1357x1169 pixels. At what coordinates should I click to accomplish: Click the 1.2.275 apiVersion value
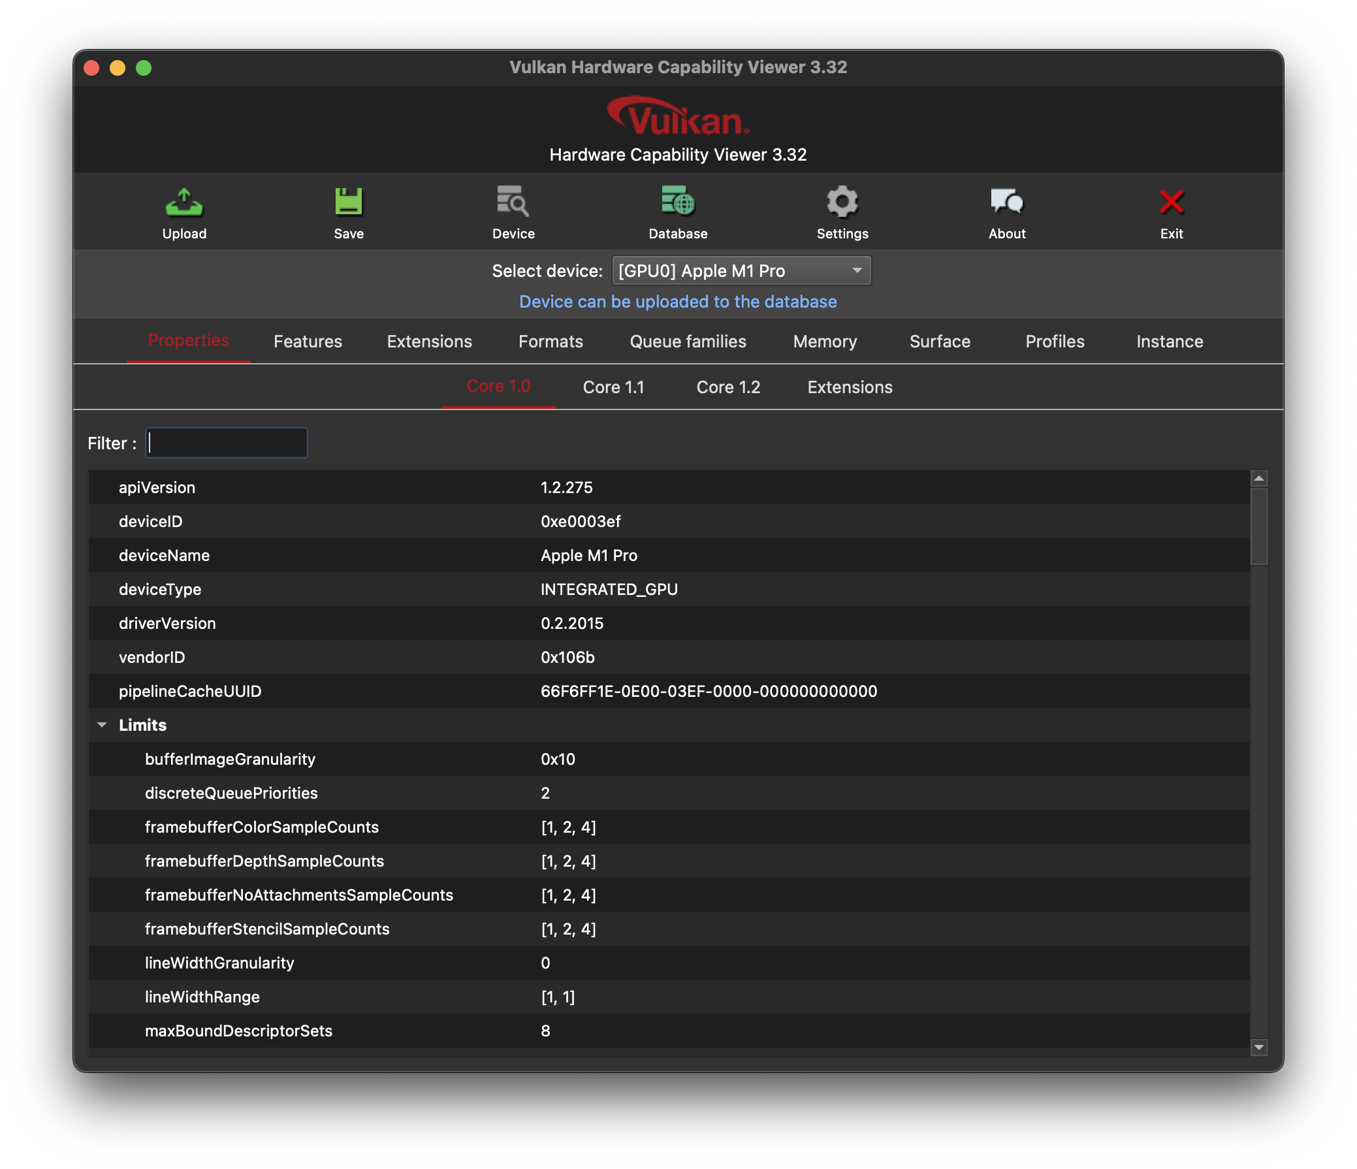pos(567,487)
